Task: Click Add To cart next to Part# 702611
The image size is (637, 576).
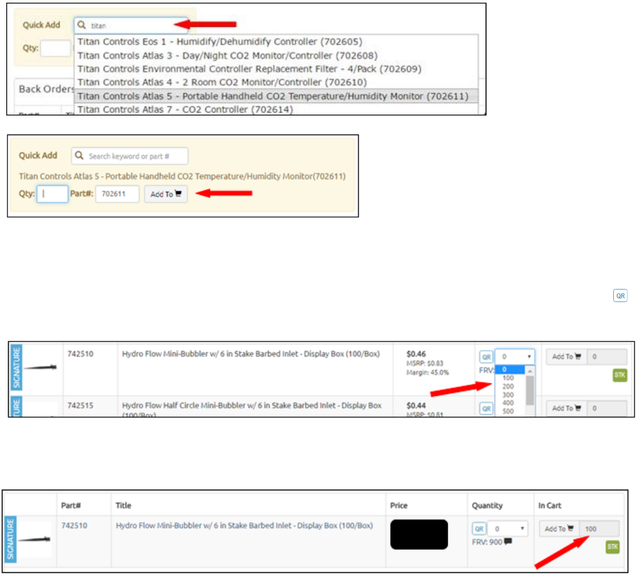Action: point(166,194)
